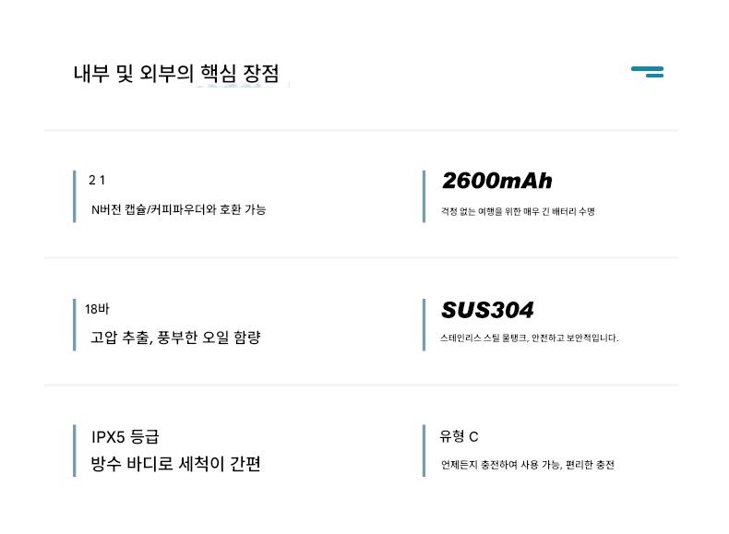This screenshot has width=729, height=534.
Task: Click the accent bar beside "2 1"
Action: pos(75,196)
